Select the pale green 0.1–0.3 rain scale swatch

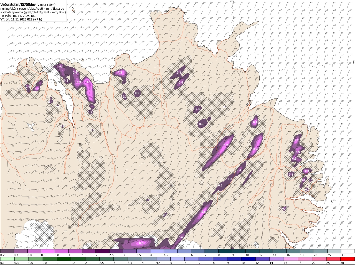(7, 259)
